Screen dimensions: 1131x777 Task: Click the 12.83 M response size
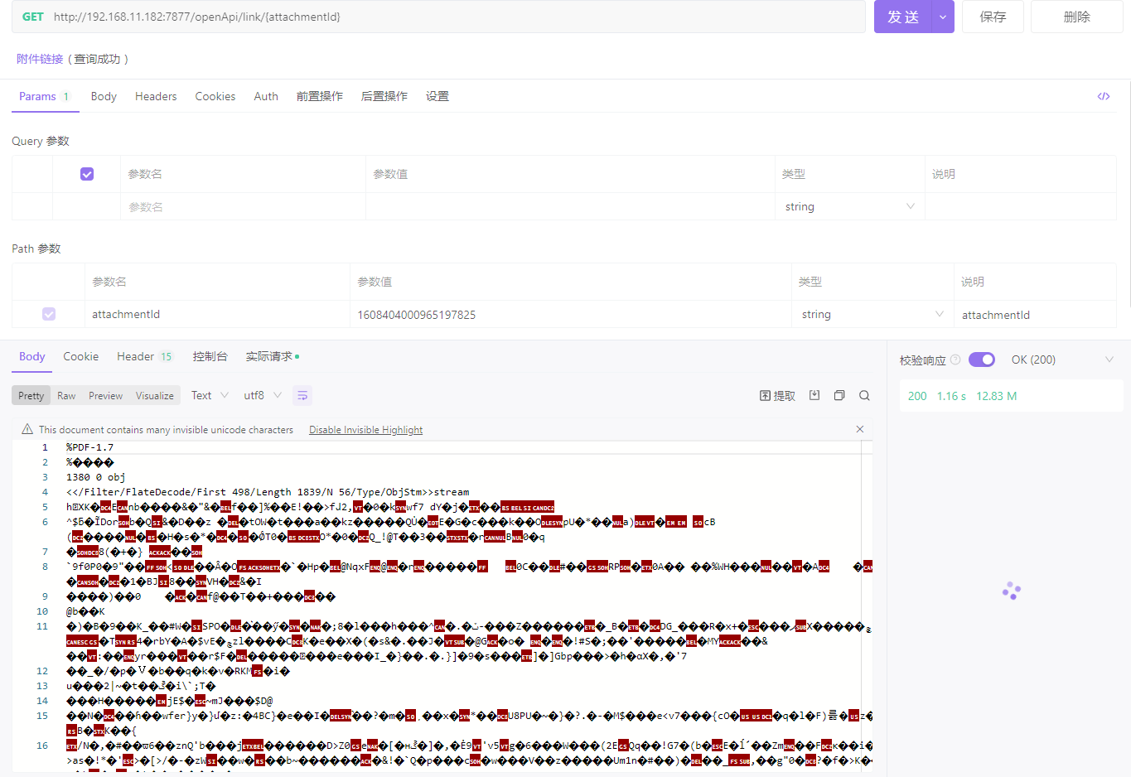pyautogui.click(x=996, y=396)
